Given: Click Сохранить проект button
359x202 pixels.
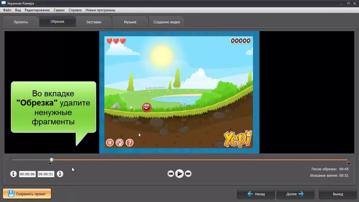Looking at the screenshot, I should point(27,194).
